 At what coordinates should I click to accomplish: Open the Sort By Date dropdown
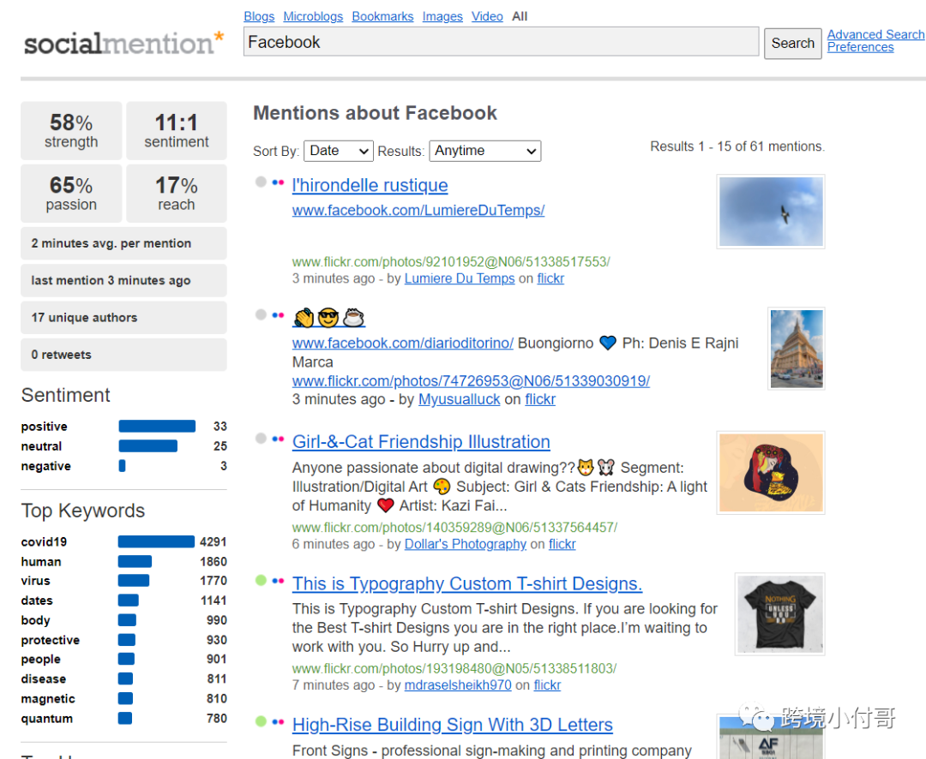339,151
